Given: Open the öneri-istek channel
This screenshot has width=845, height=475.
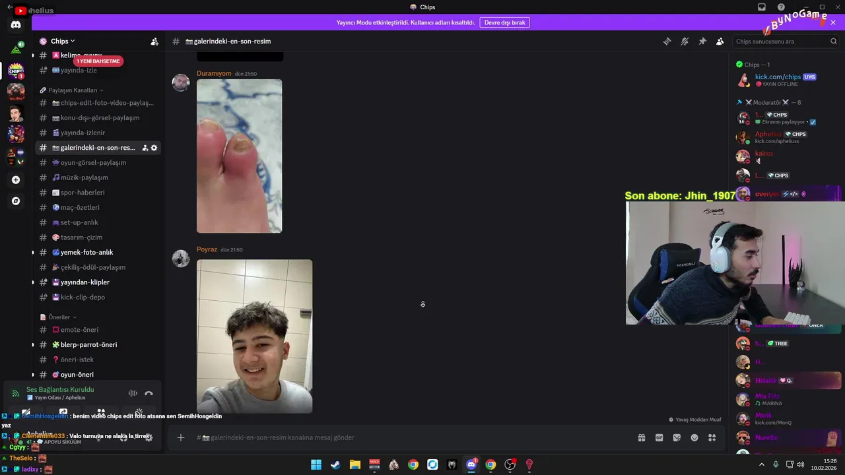Looking at the screenshot, I should click(98, 360).
